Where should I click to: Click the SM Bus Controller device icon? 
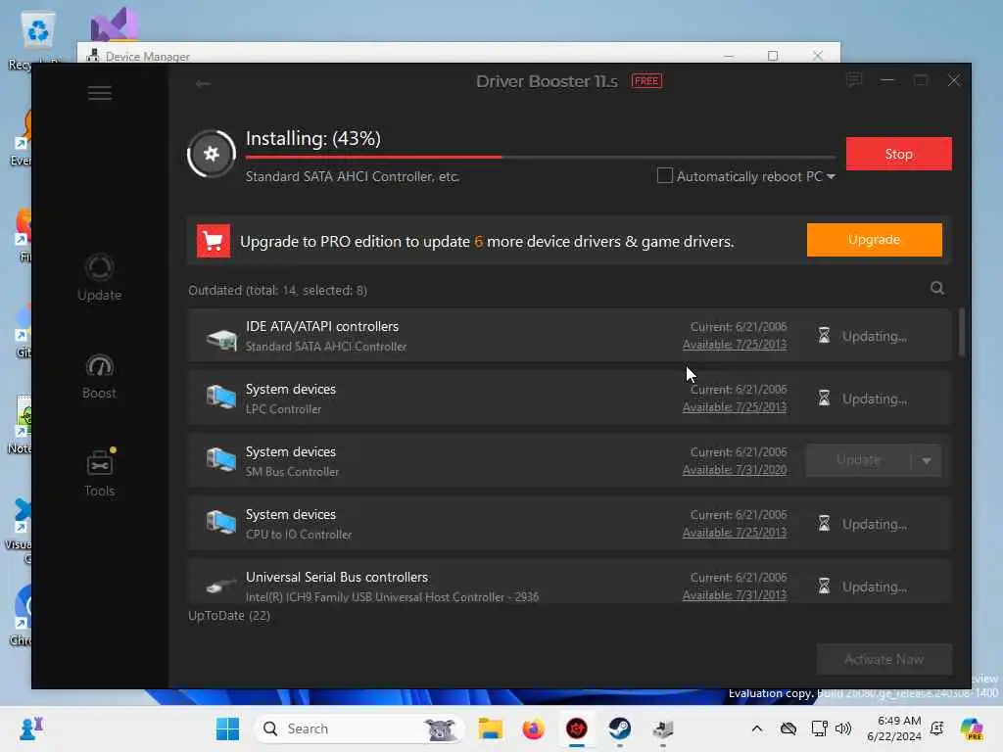pyautogui.click(x=221, y=460)
